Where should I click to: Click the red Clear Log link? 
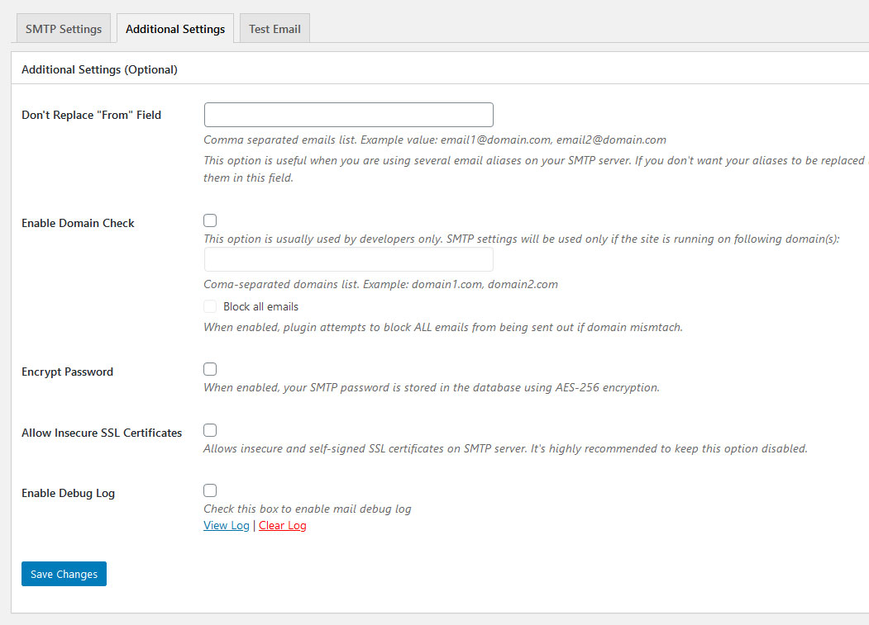coord(283,525)
